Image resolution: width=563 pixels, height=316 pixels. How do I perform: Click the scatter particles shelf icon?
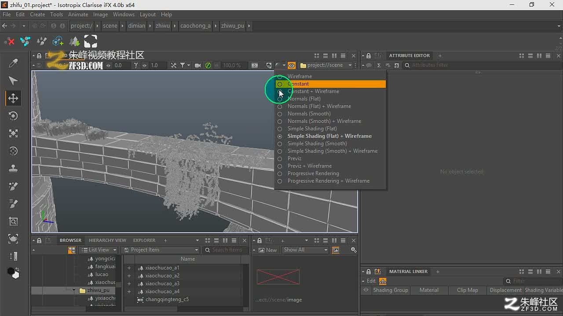pos(42,42)
